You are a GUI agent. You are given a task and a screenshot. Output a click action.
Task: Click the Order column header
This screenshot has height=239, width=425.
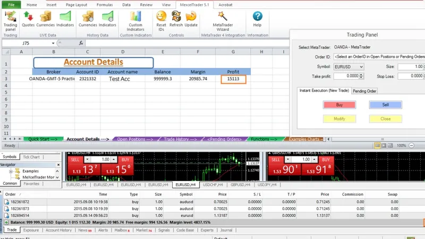click(x=11, y=194)
